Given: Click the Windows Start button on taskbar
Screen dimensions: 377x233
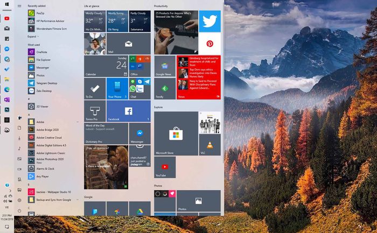Looking at the screenshot, I should tap(6, 4).
